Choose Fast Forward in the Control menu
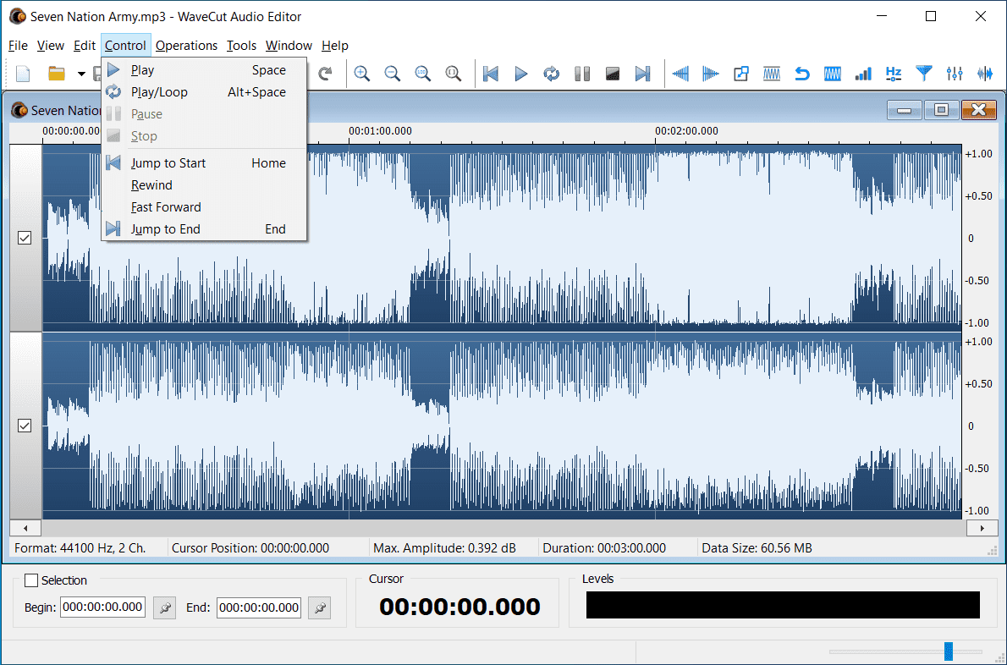Image resolution: width=1007 pixels, height=665 pixels. point(166,207)
